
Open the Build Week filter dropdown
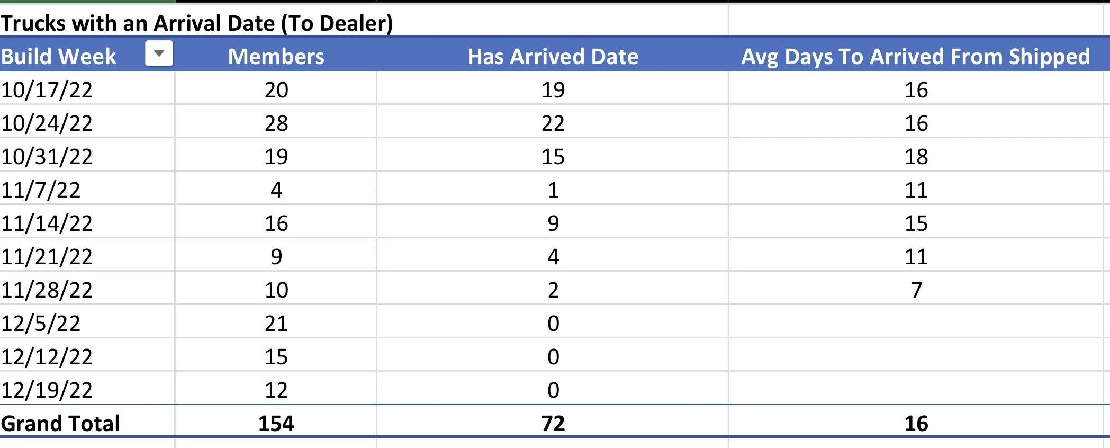coord(159,54)
